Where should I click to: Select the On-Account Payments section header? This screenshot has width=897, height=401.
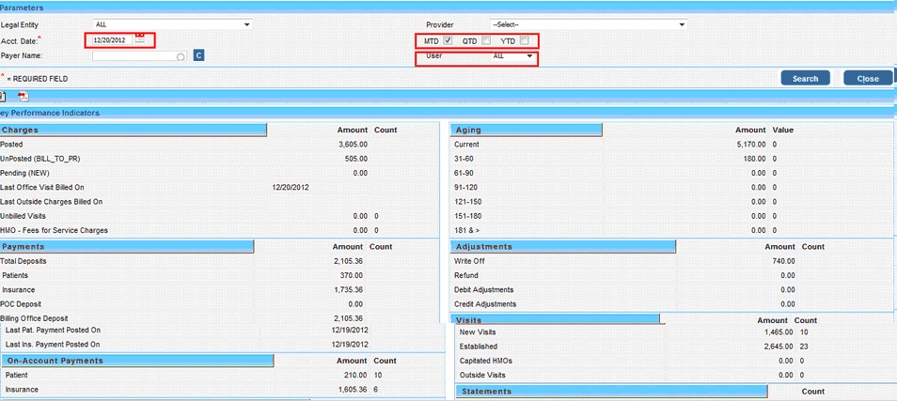(x=137, y=360)
